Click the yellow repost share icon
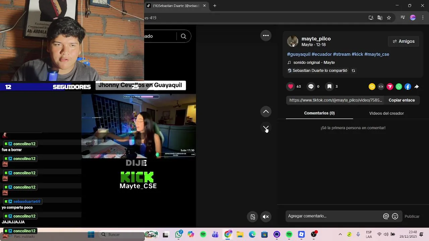This screenshot has width=429, height=241. (372, 87)
